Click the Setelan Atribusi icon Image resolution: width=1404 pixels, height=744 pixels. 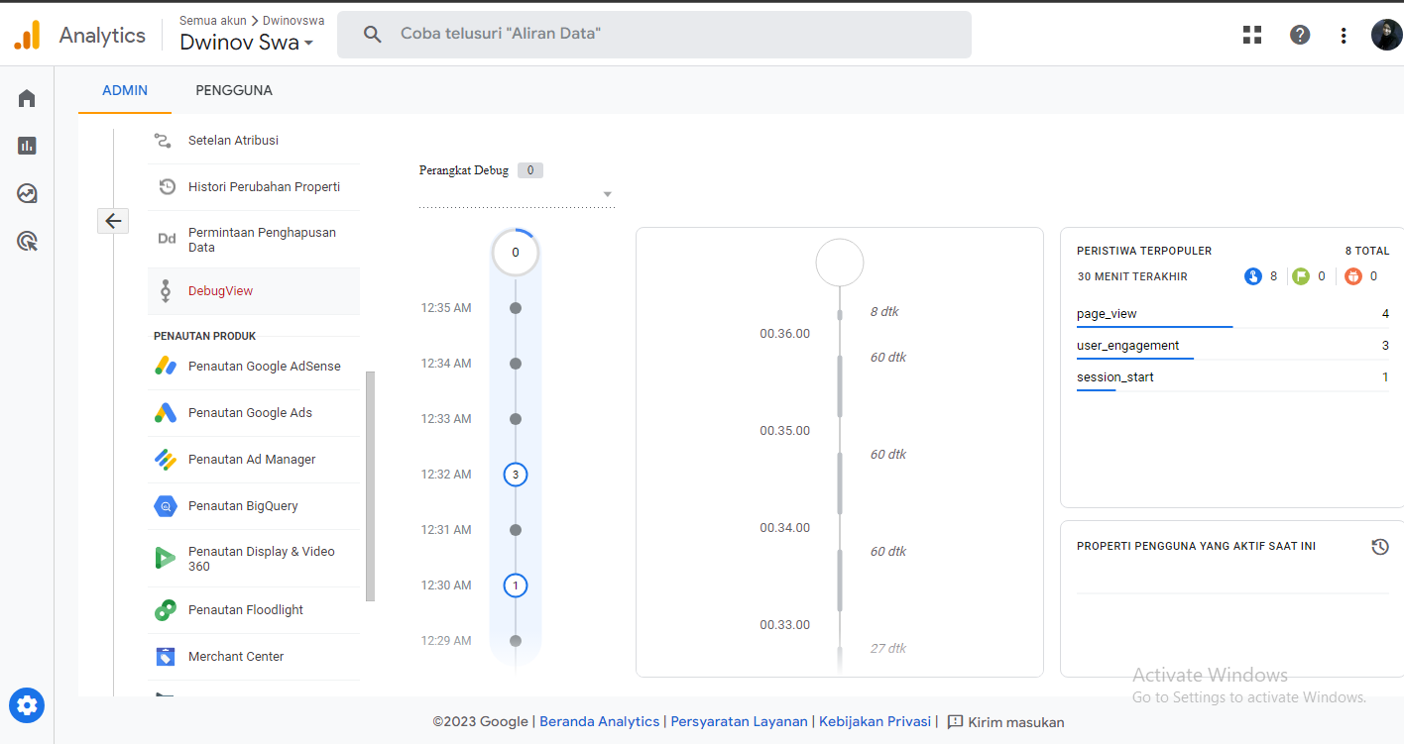164,140
